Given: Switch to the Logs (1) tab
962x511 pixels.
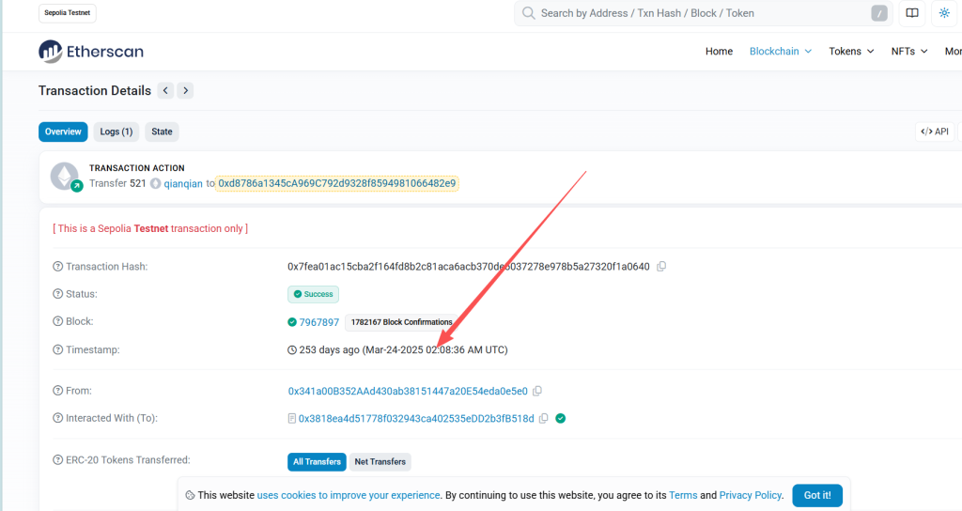Looking at the screenshot, I should (x=116, y=132).
